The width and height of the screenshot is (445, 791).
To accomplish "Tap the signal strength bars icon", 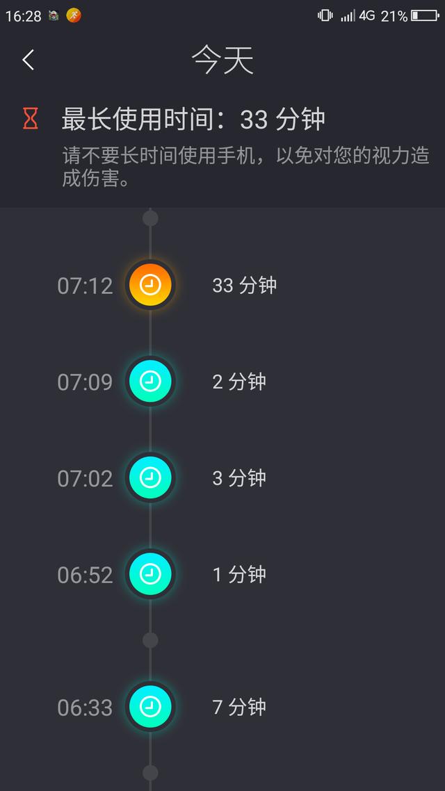I will 348,15.
